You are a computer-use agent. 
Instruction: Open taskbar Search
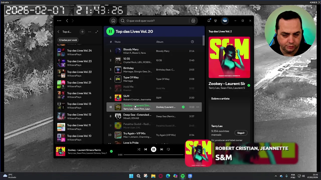pos(138,176)
